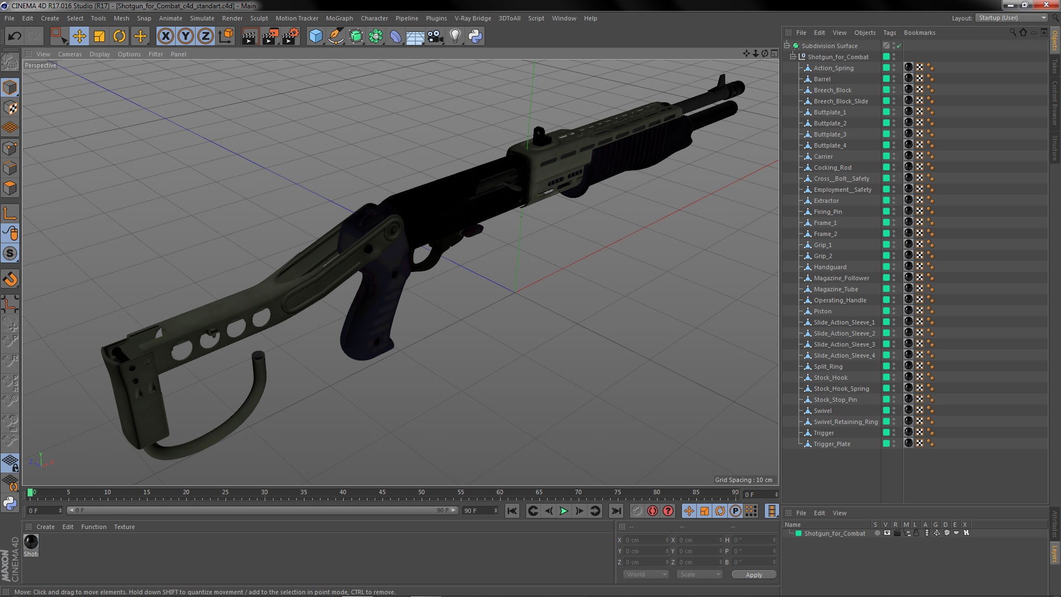This screenshot has width=1061, height=597.
Task: Open the Material Manager Create menu
Action: tap(45, 527)
